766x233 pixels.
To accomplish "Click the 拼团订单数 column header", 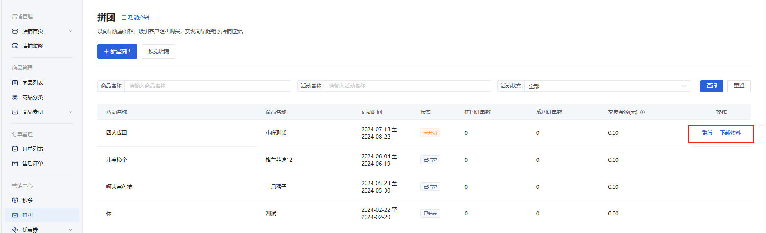I will point(478,112).
